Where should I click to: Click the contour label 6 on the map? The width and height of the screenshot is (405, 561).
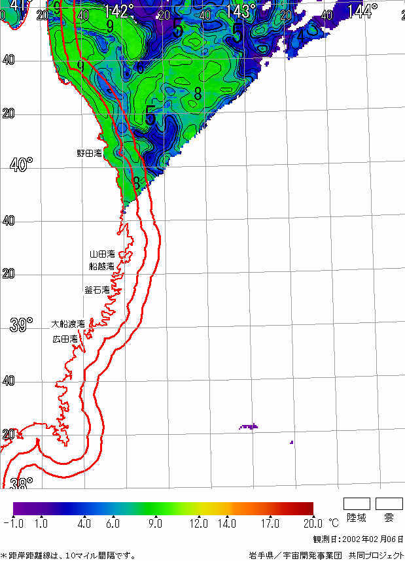(x=140, y=67)
